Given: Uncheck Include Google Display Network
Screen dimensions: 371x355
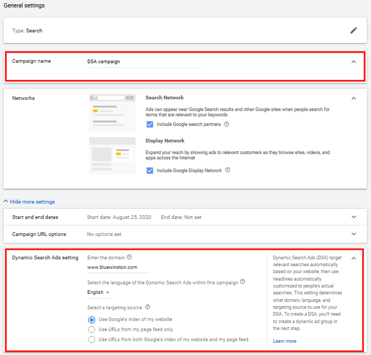Looking at the screenshot, I should tap(150, 171).
